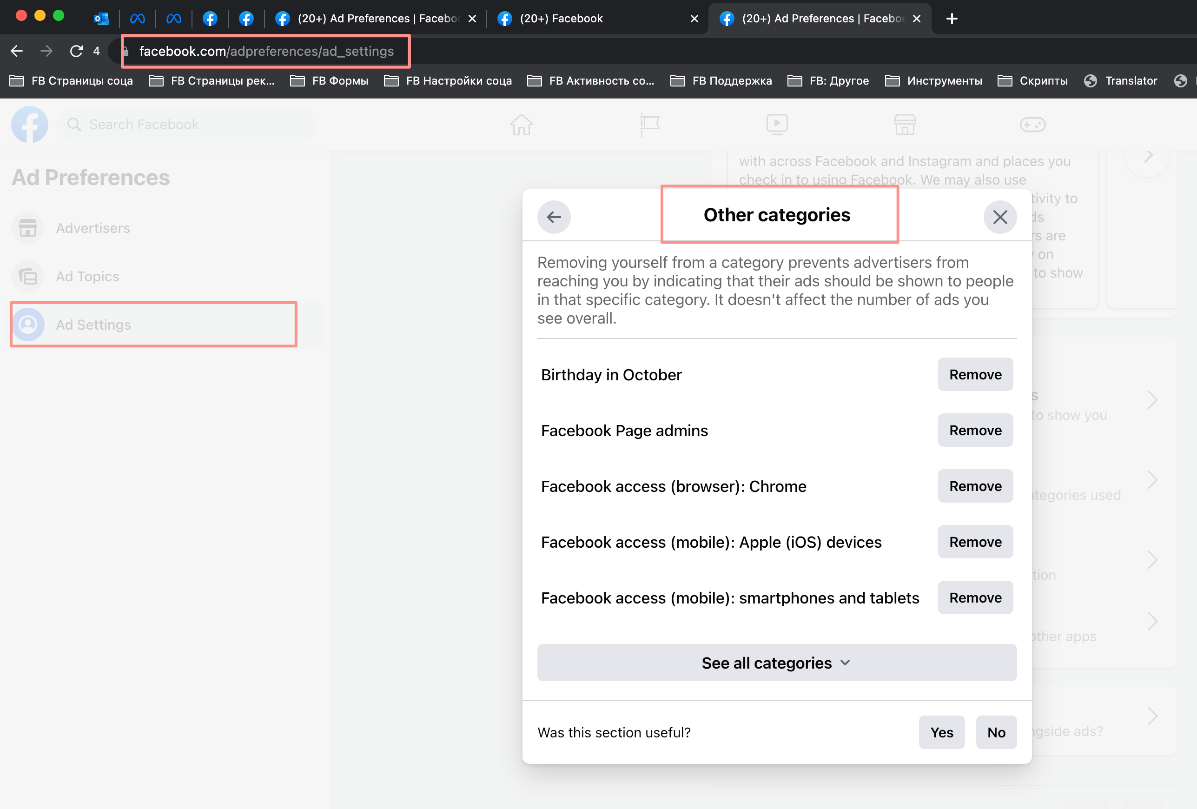This screenshot has width=1197, height=809.
Task: Open Watch video icon
Action: (777, 124)
